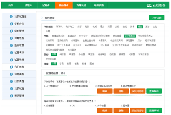Image resolution: width=171 pixels, height=115 pixels.
Task: Click the 在线组卷 icon in header
Action: 149,5
